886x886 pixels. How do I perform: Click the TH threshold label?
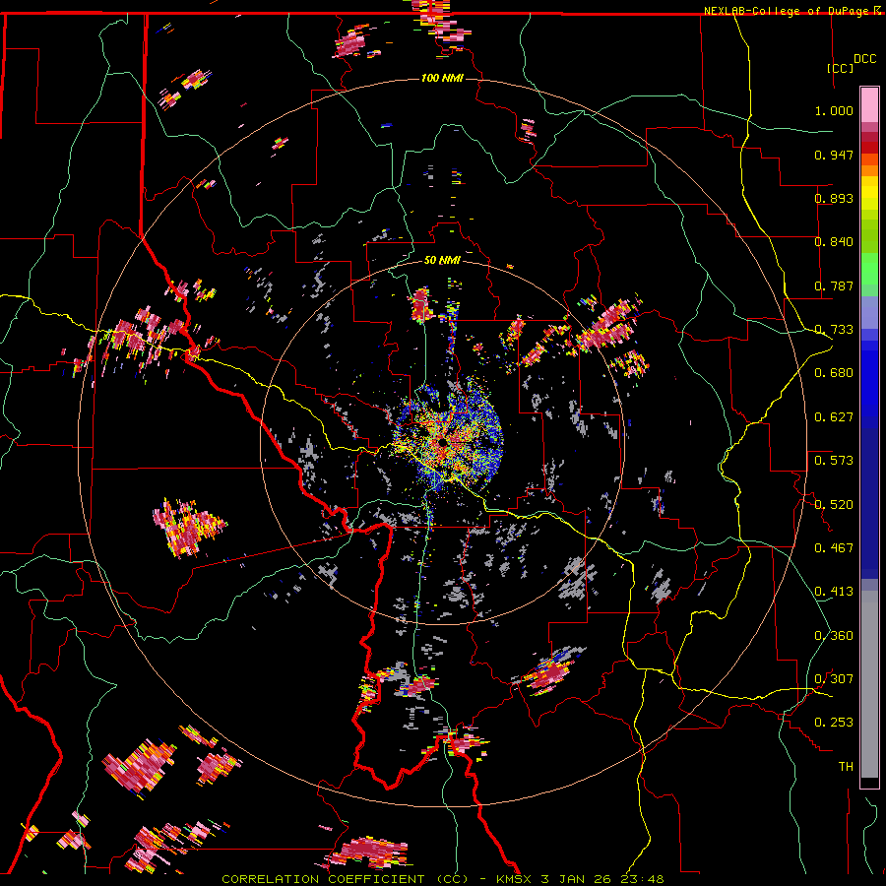[846, 766]
